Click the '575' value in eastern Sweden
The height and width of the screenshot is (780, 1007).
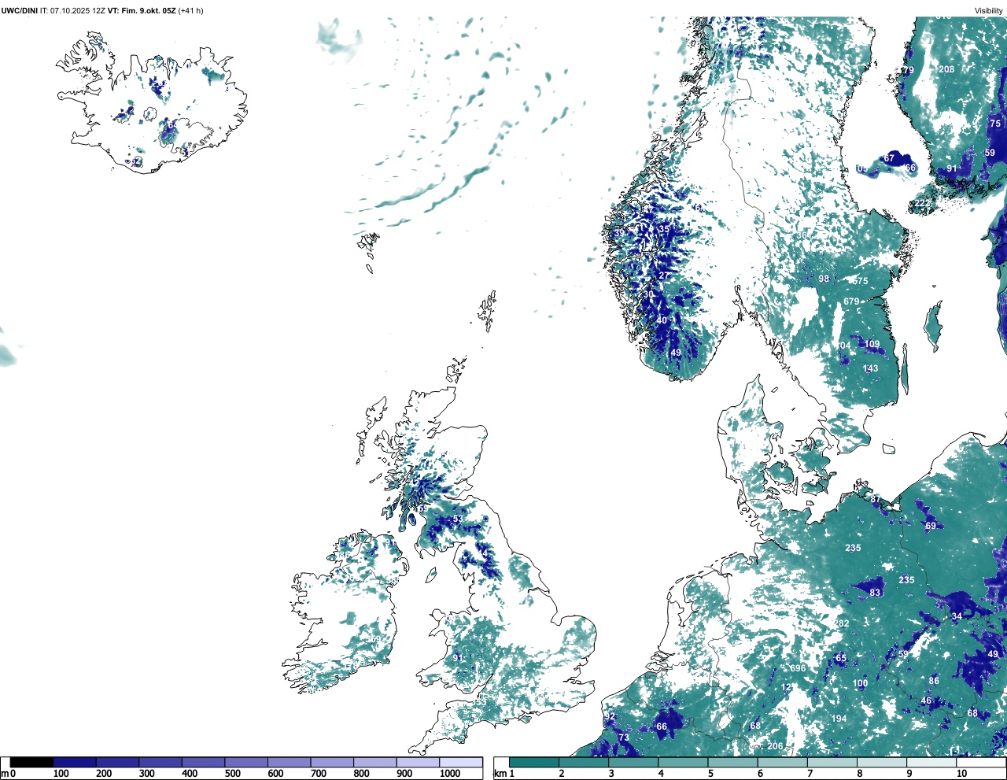861,281
